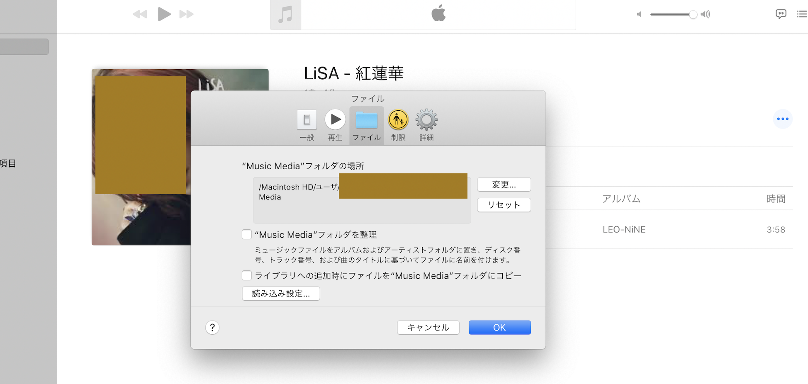Click the 3:58 track duration
This screenshot has height=384, width=808.
[776, 230]
